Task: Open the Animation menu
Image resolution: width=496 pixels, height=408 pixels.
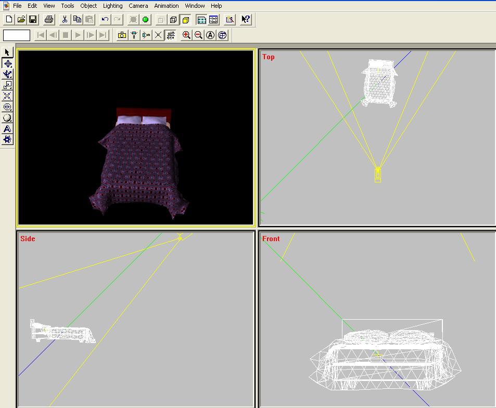Action: tap(166, 6)
